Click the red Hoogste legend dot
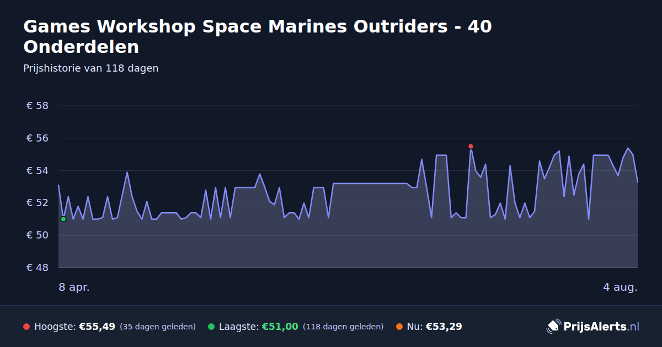The width and height of the screenshot is (662, 347). 26,327
